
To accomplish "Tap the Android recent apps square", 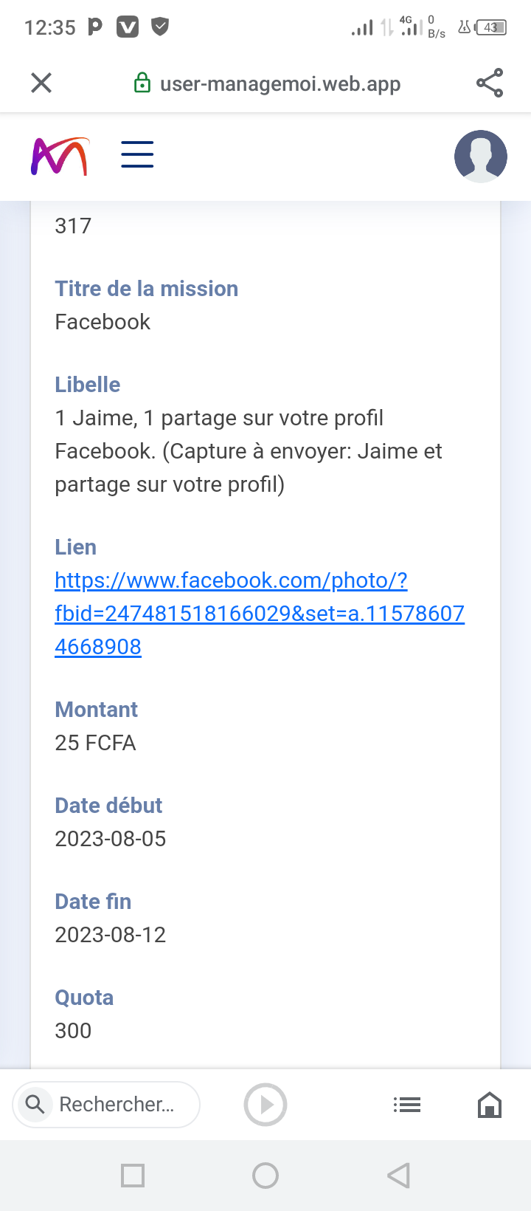I will click(x=133, y=1175).
